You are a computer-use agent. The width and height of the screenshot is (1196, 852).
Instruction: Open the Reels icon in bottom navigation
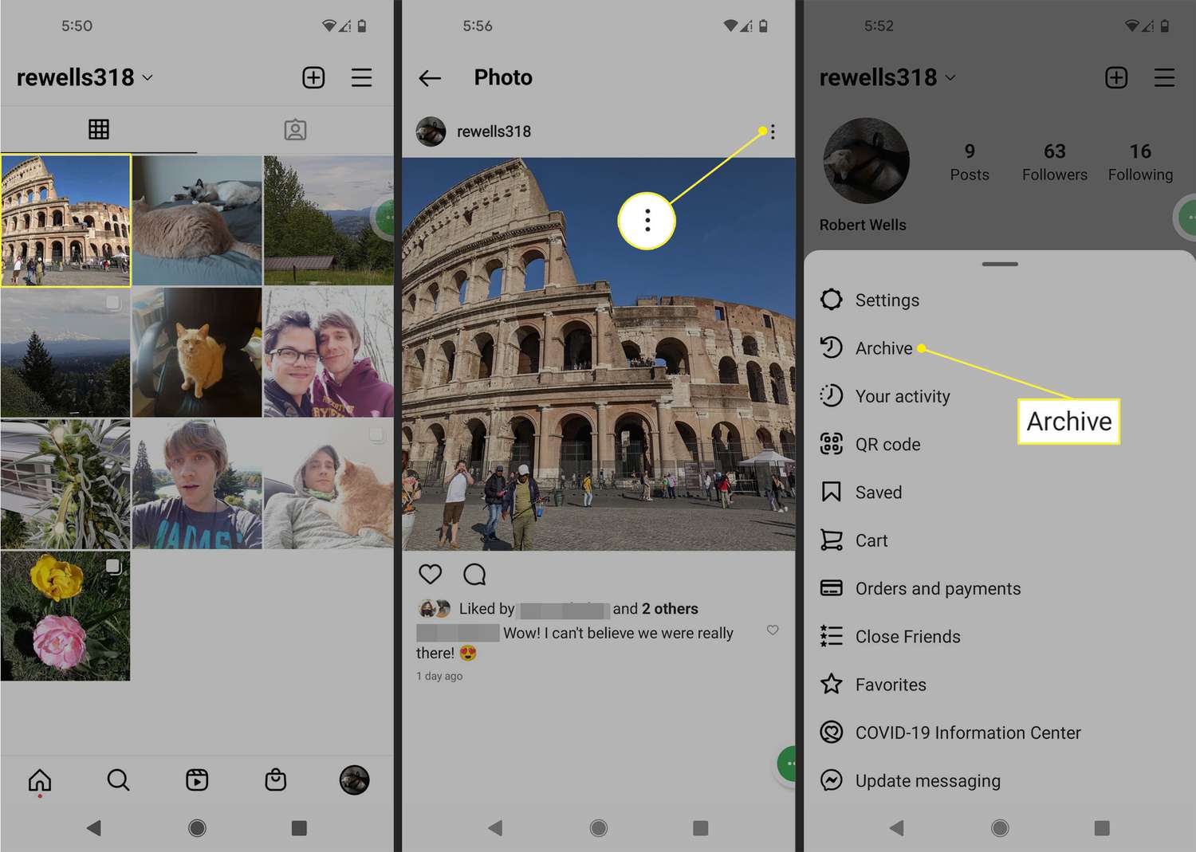(197, 781)
